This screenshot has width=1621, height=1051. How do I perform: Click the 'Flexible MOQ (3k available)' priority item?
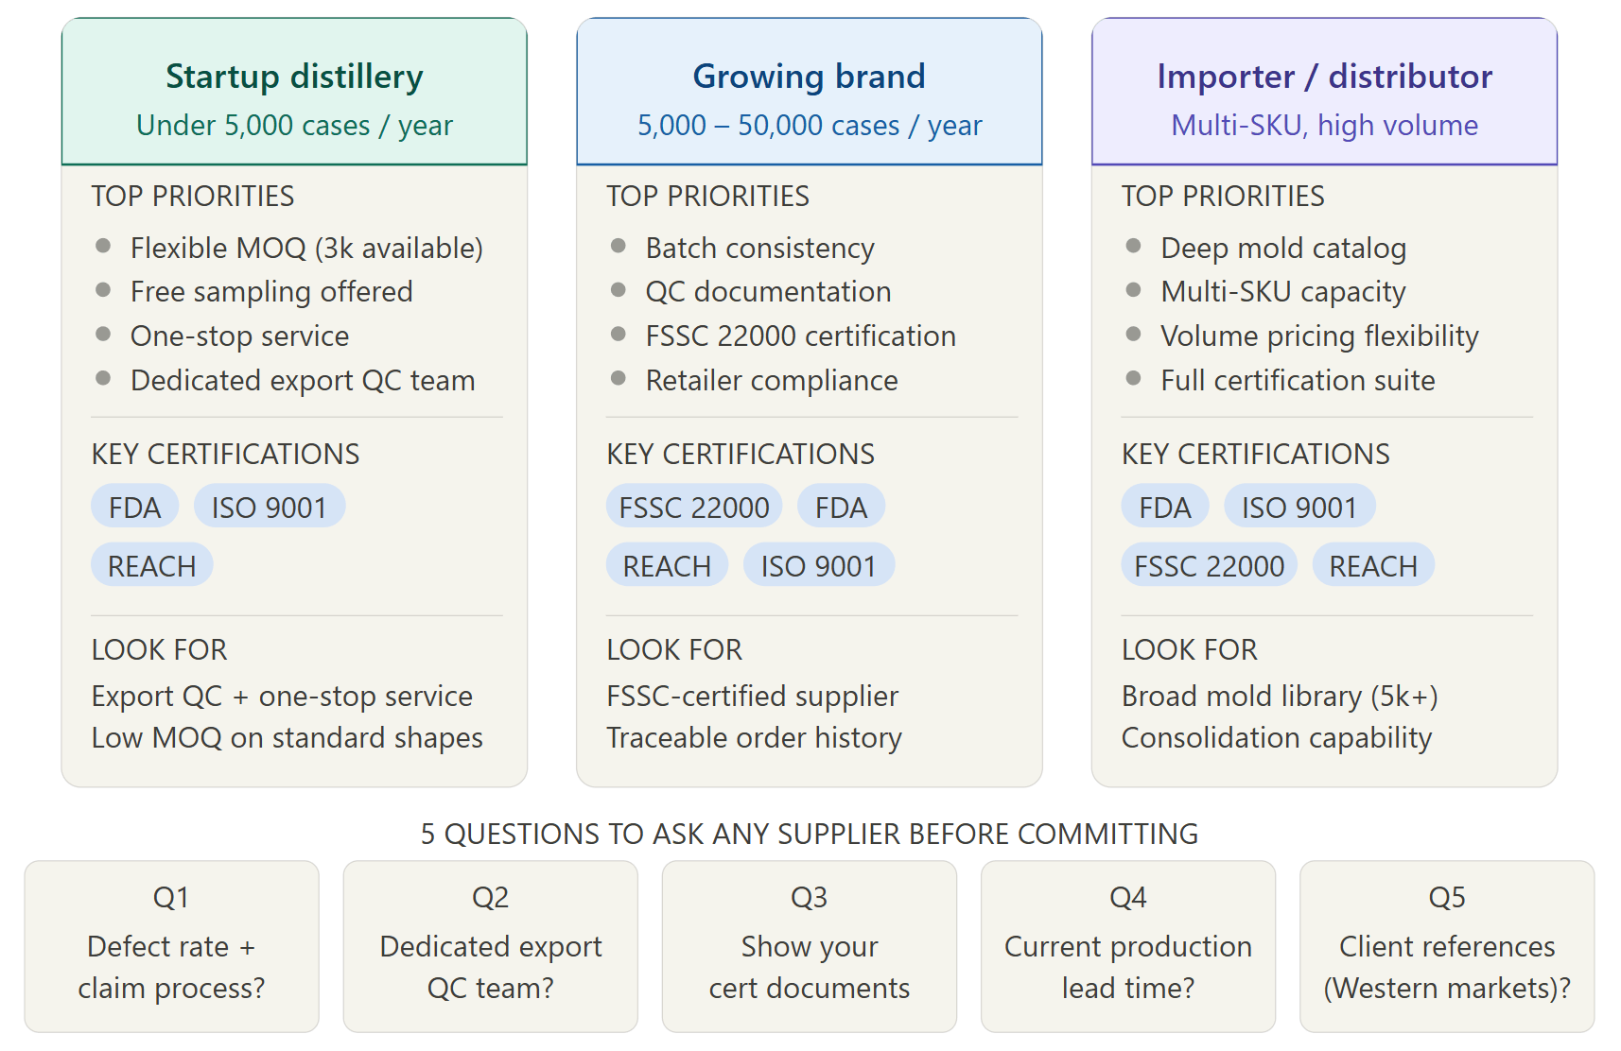(x=306, y=248)
